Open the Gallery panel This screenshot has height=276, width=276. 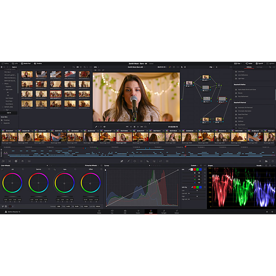[x=5, y=63]
